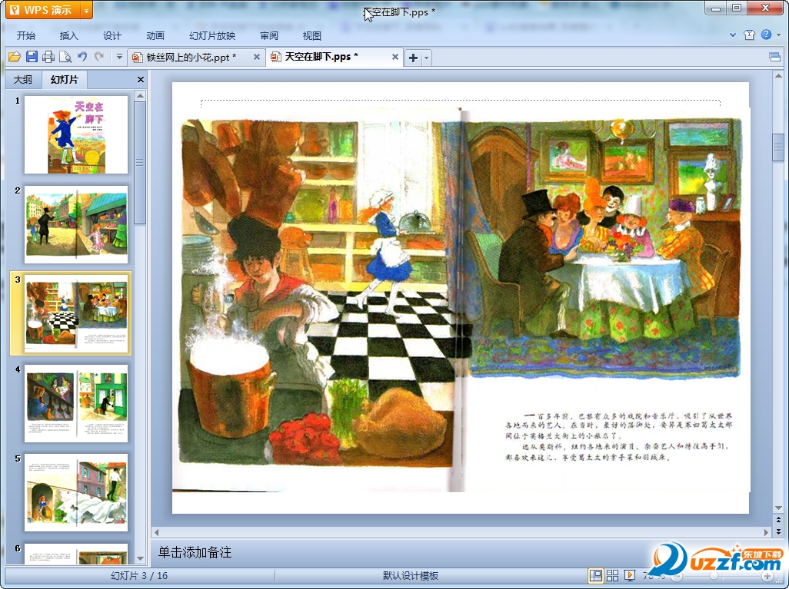This screenshot has height=589, width=789.
Task: Open the 动画 ribbon tab
Action: [x=155, y=35]
